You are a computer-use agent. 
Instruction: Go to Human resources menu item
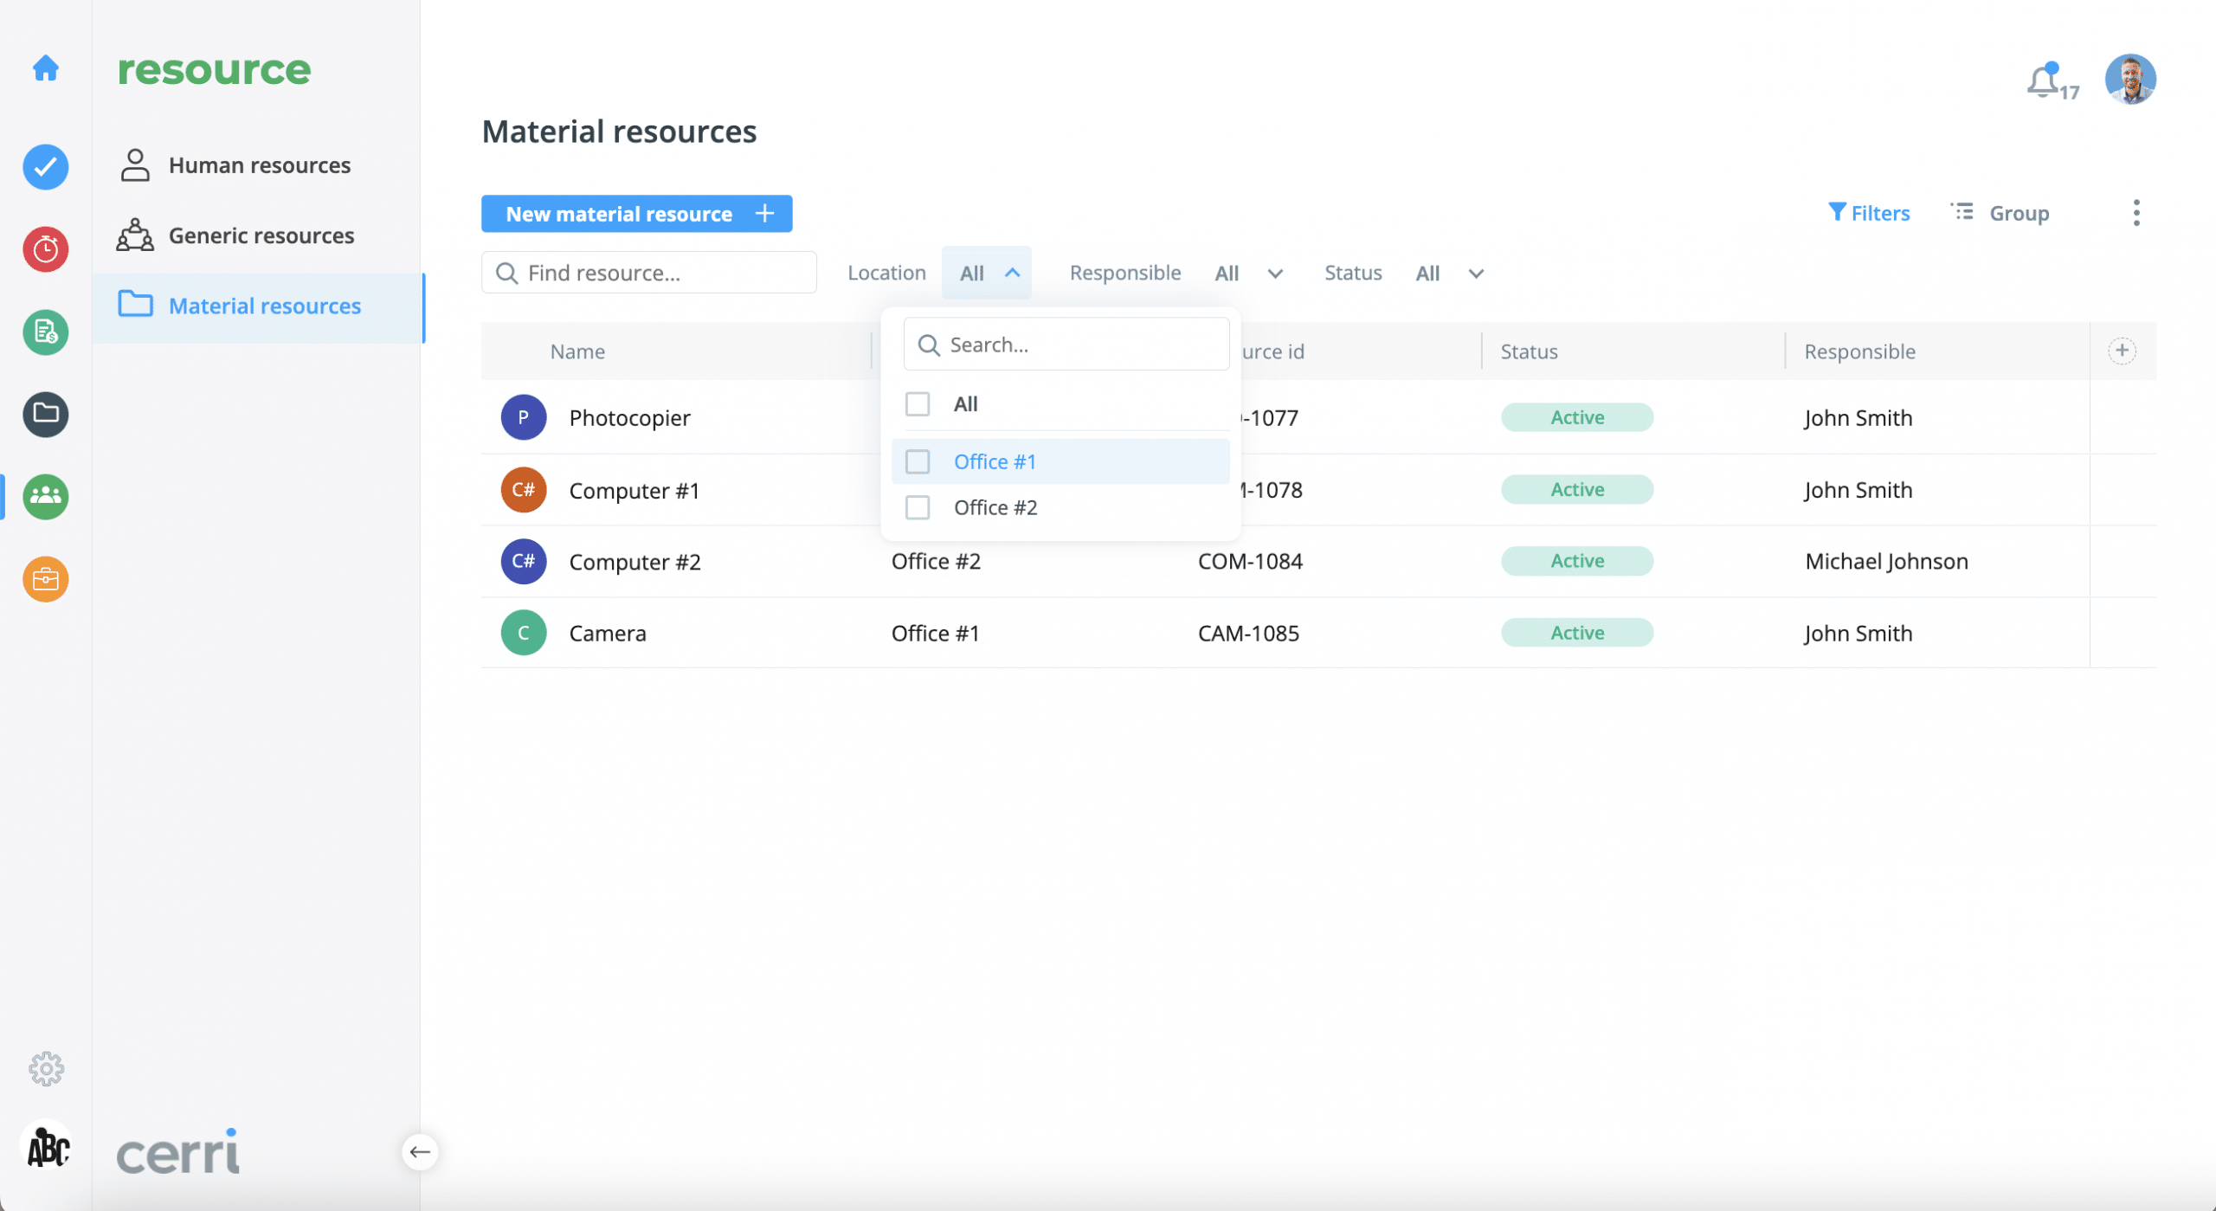click(259, 165)
